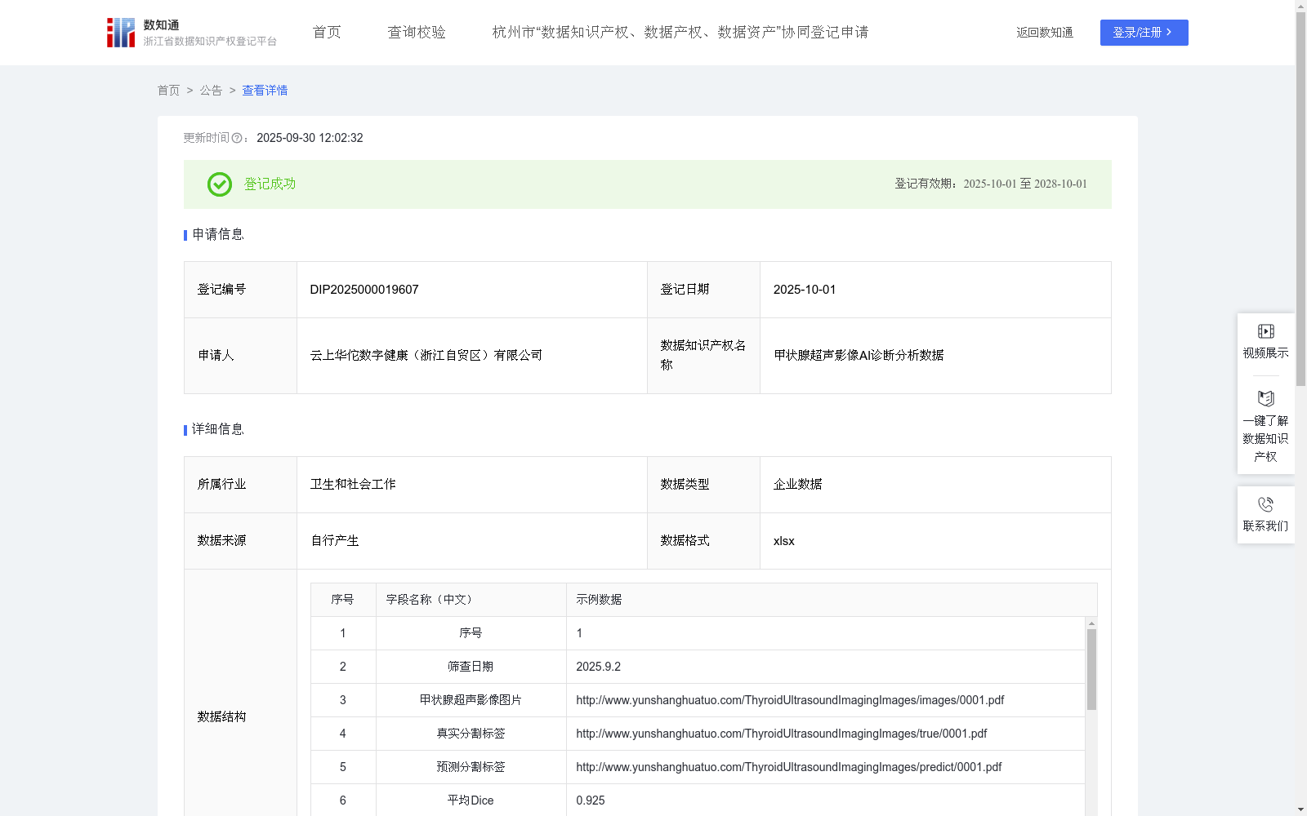Screen dimensions: 1307x816
Task: Click the page scrollbar down arrow
Action: point(1300,809)
